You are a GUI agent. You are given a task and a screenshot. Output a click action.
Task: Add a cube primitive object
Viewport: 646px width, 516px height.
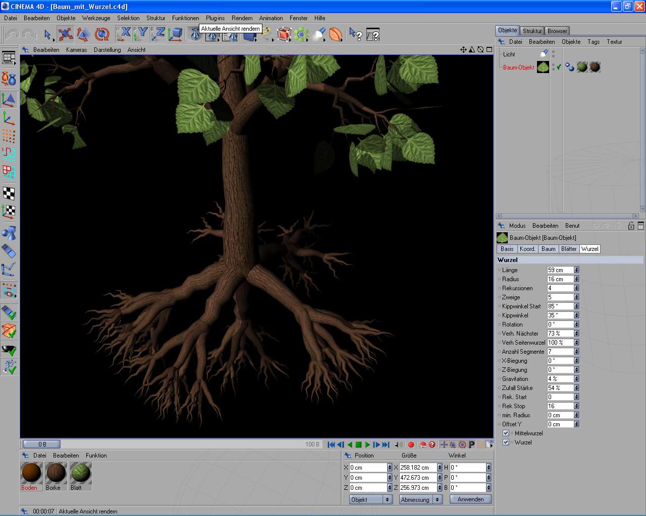(x=249, y=36)
